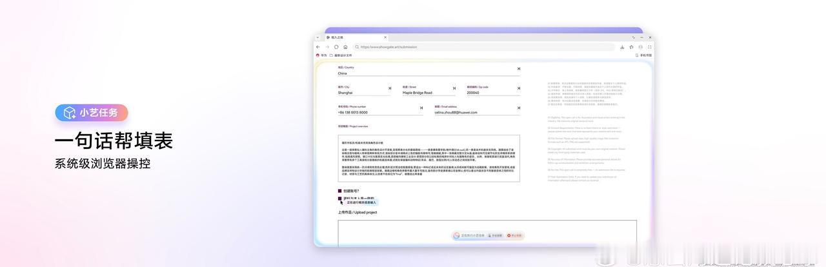This screenshot has height=267, width=826.
Task: Click the favorites star icon in toolbar
Action: pos(631,47)
